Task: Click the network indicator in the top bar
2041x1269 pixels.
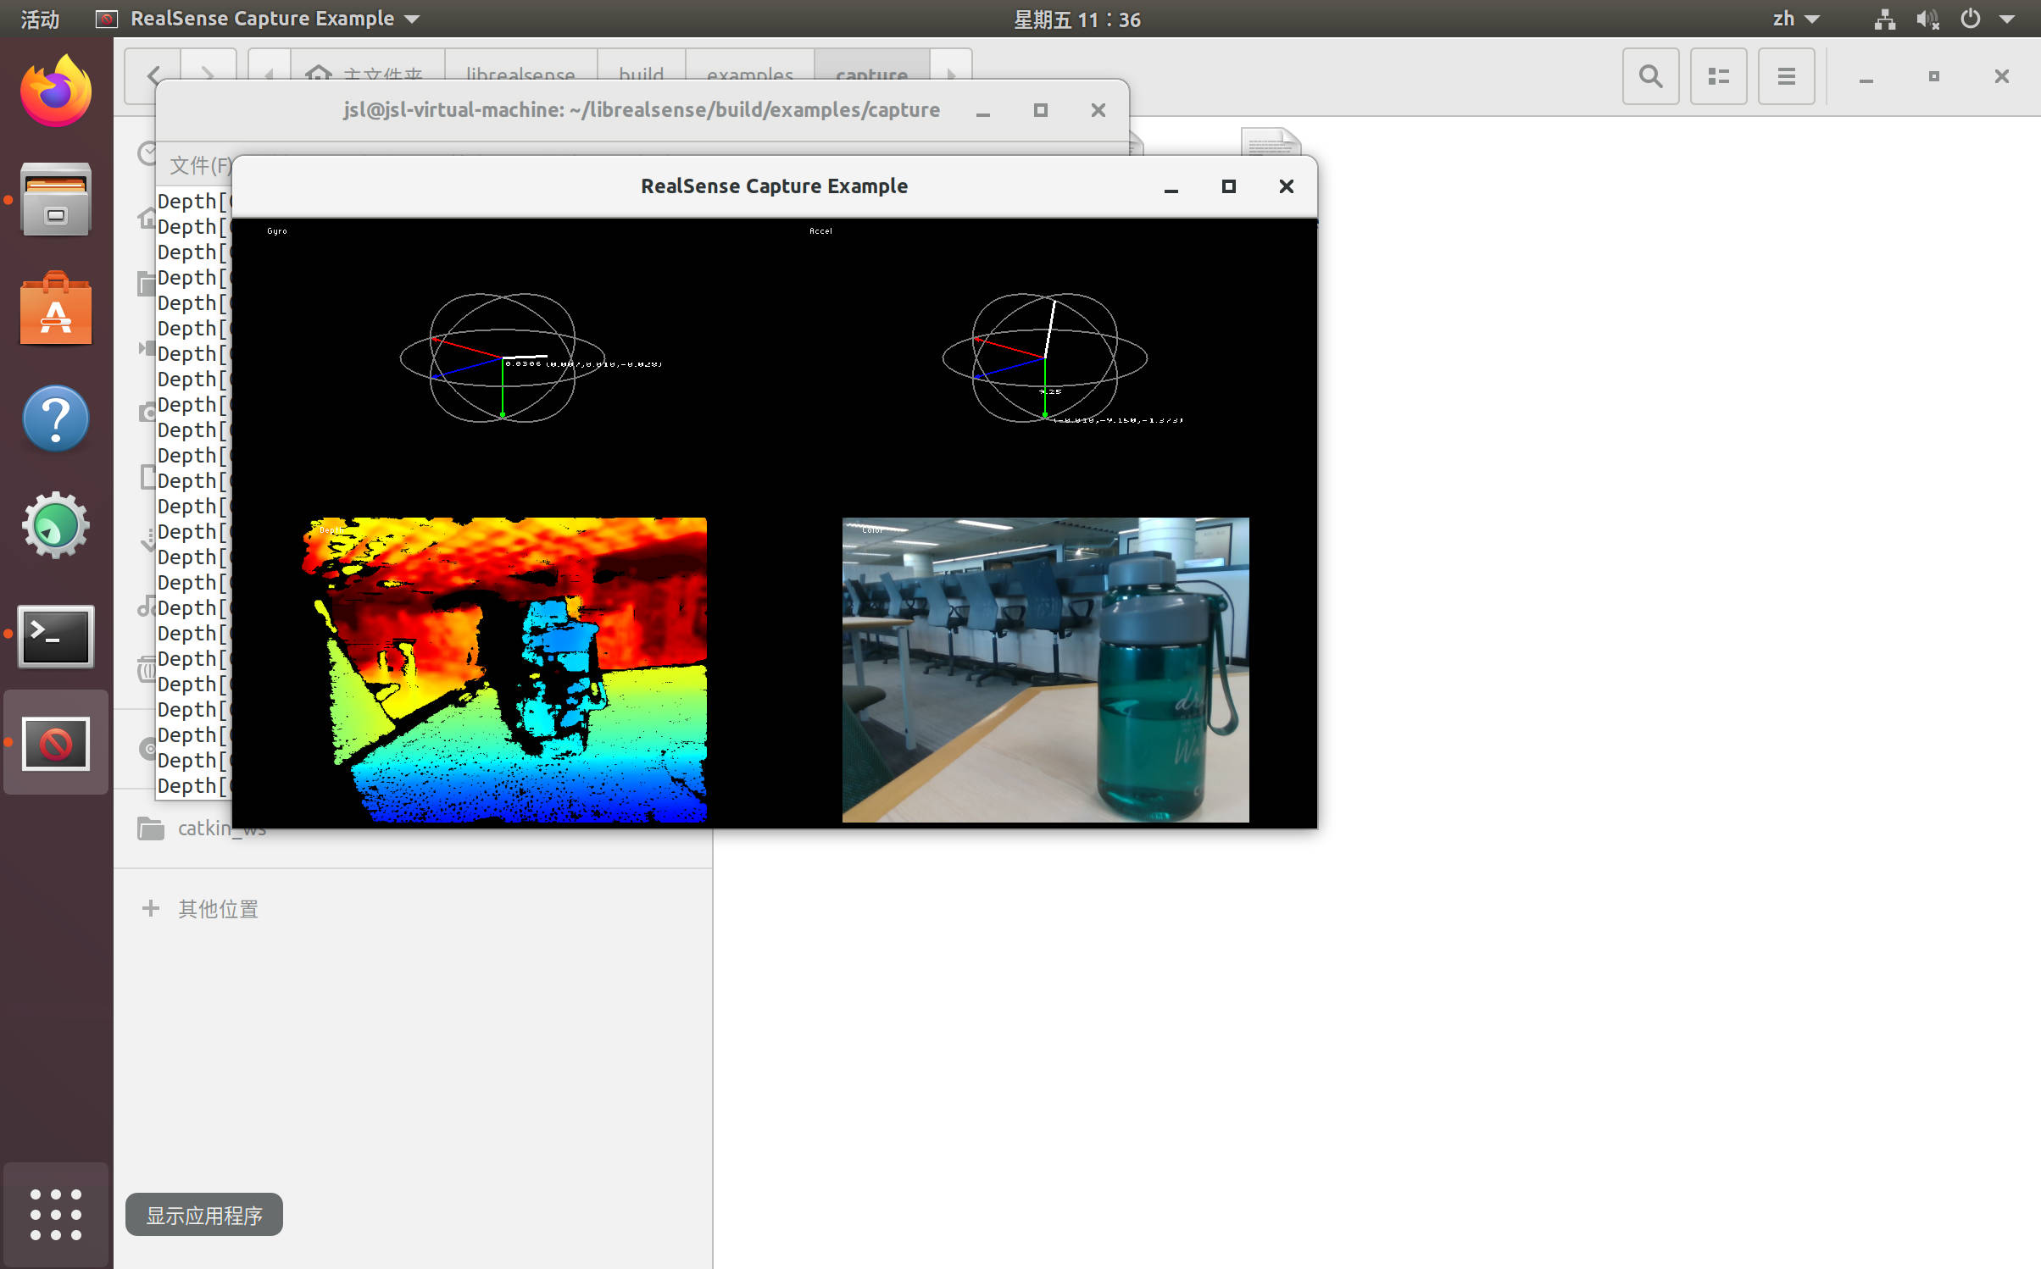Action: 1884,18
